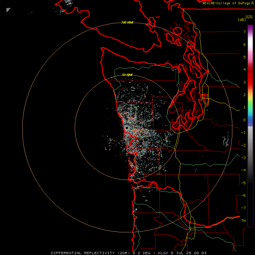Click the TH threshold label on the scale
255x255 pixels.
[x=243, y=220]
